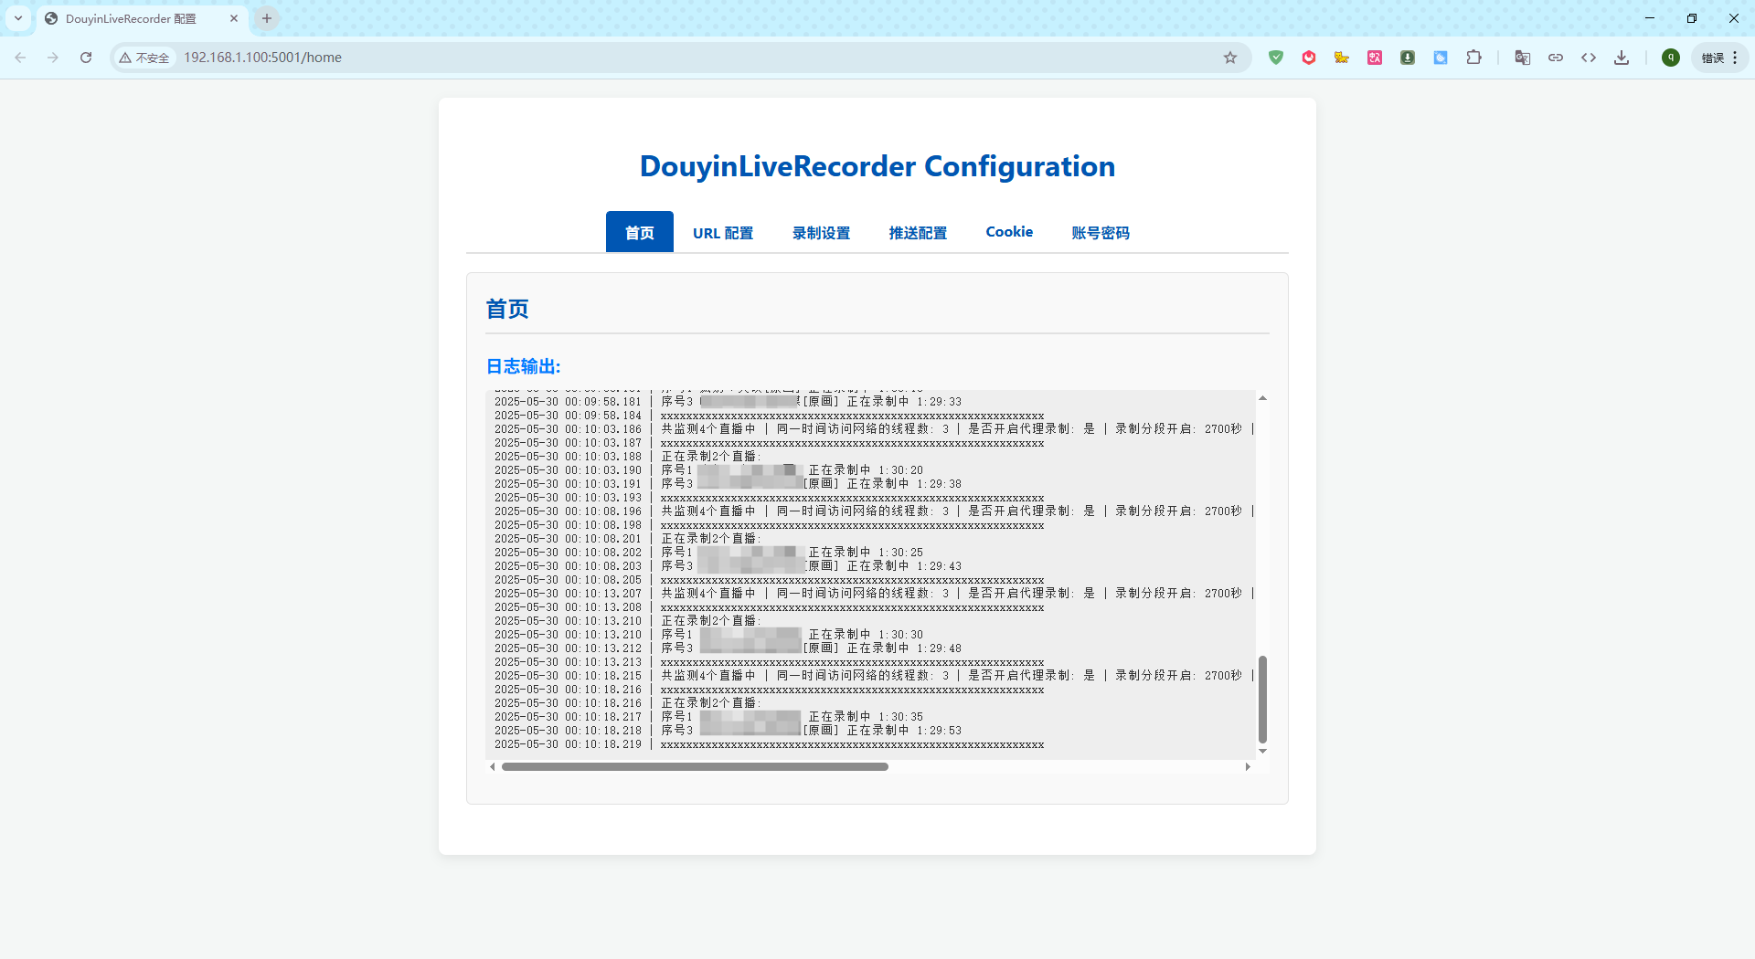The image size is (1755, 959).
Task: Translate the page with Google Translate icon
Action: tap(1522, 57)
